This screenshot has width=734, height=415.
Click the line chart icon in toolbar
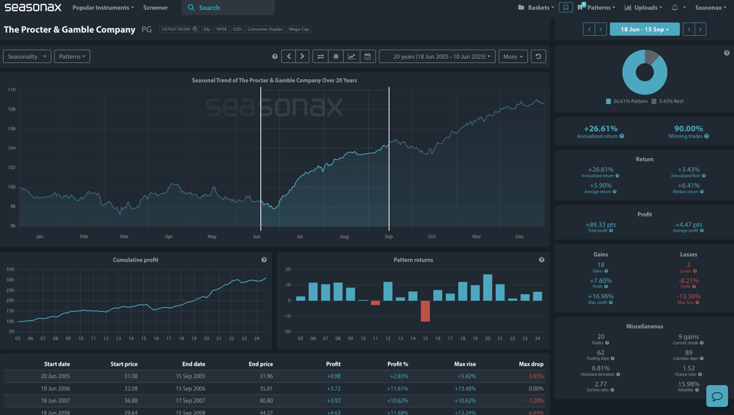tap(352, 56)
